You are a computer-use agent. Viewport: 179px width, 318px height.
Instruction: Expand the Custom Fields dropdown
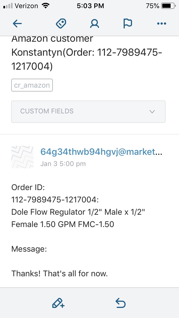point(88,111)
